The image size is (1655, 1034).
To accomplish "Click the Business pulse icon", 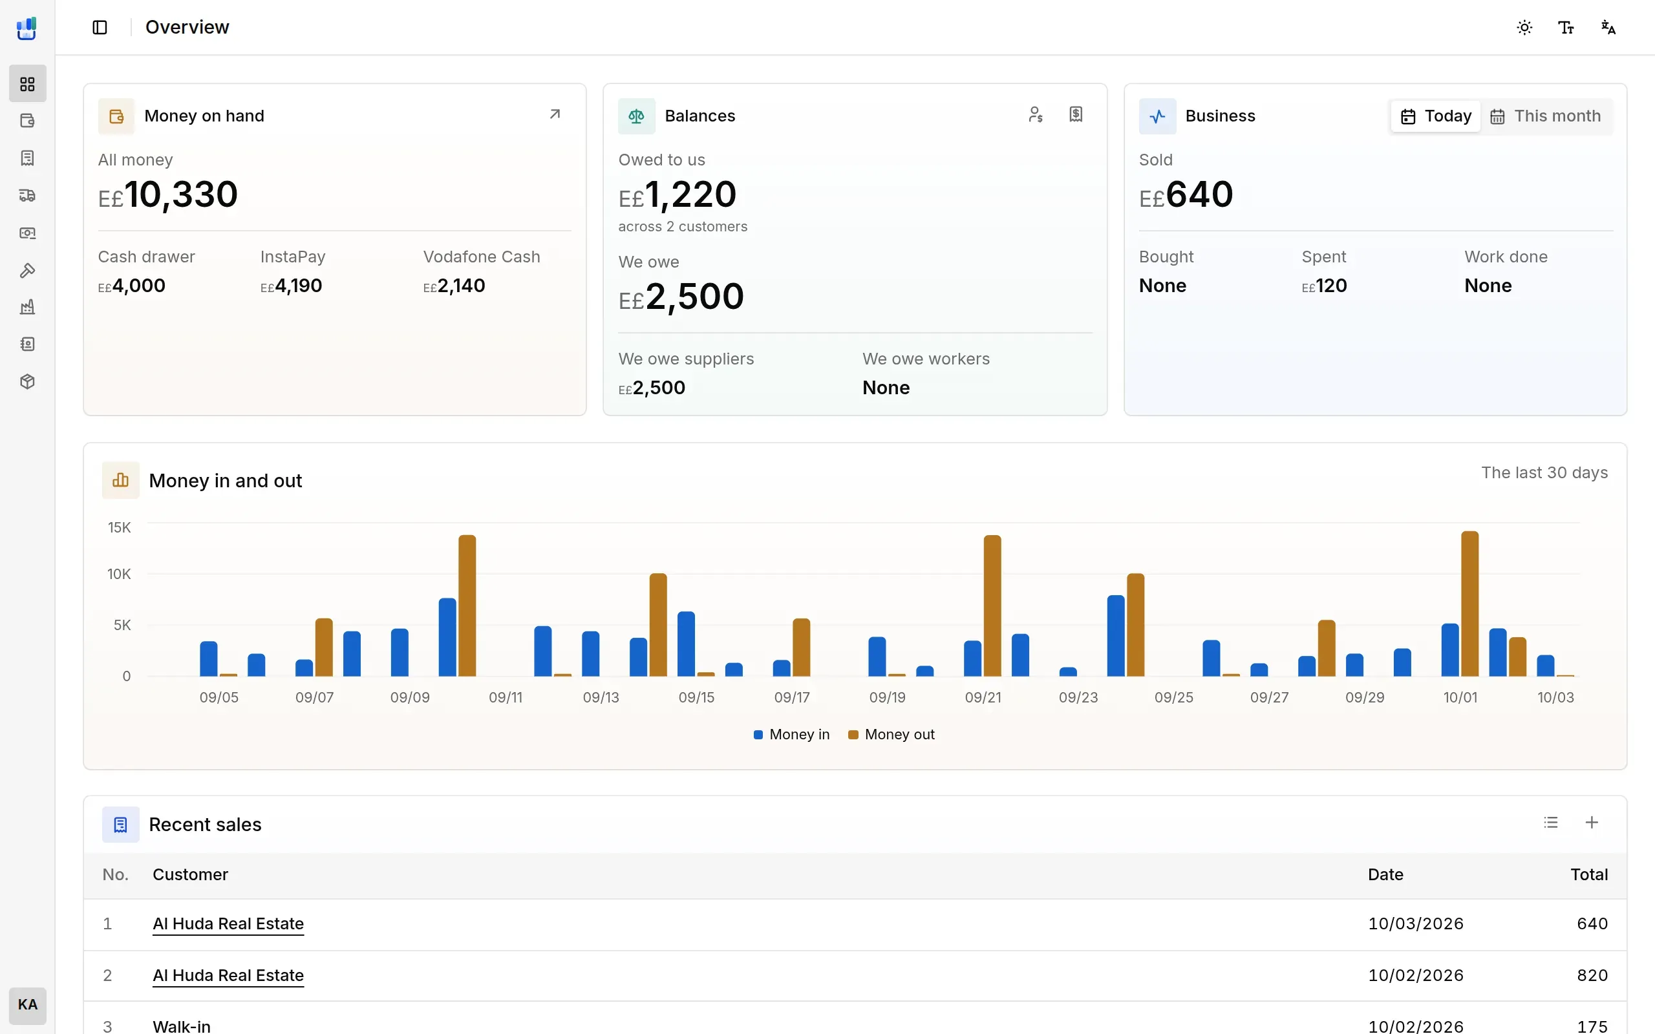I will [x=1157, y=116].
